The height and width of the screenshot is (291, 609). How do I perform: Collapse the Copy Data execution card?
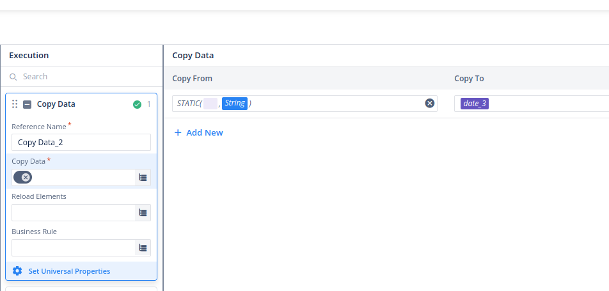[x=27, y=104]
